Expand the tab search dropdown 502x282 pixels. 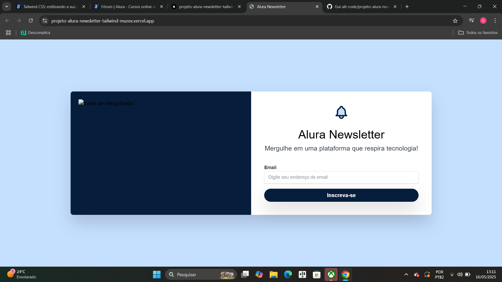click(x=7, y=7)
